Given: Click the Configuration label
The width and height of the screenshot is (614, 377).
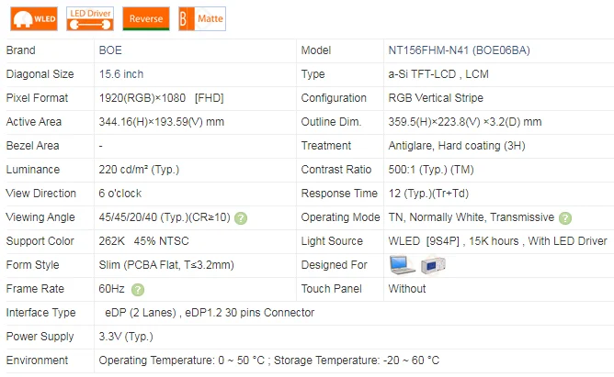Looking at the screenshot, I should (x=334, y=98).
